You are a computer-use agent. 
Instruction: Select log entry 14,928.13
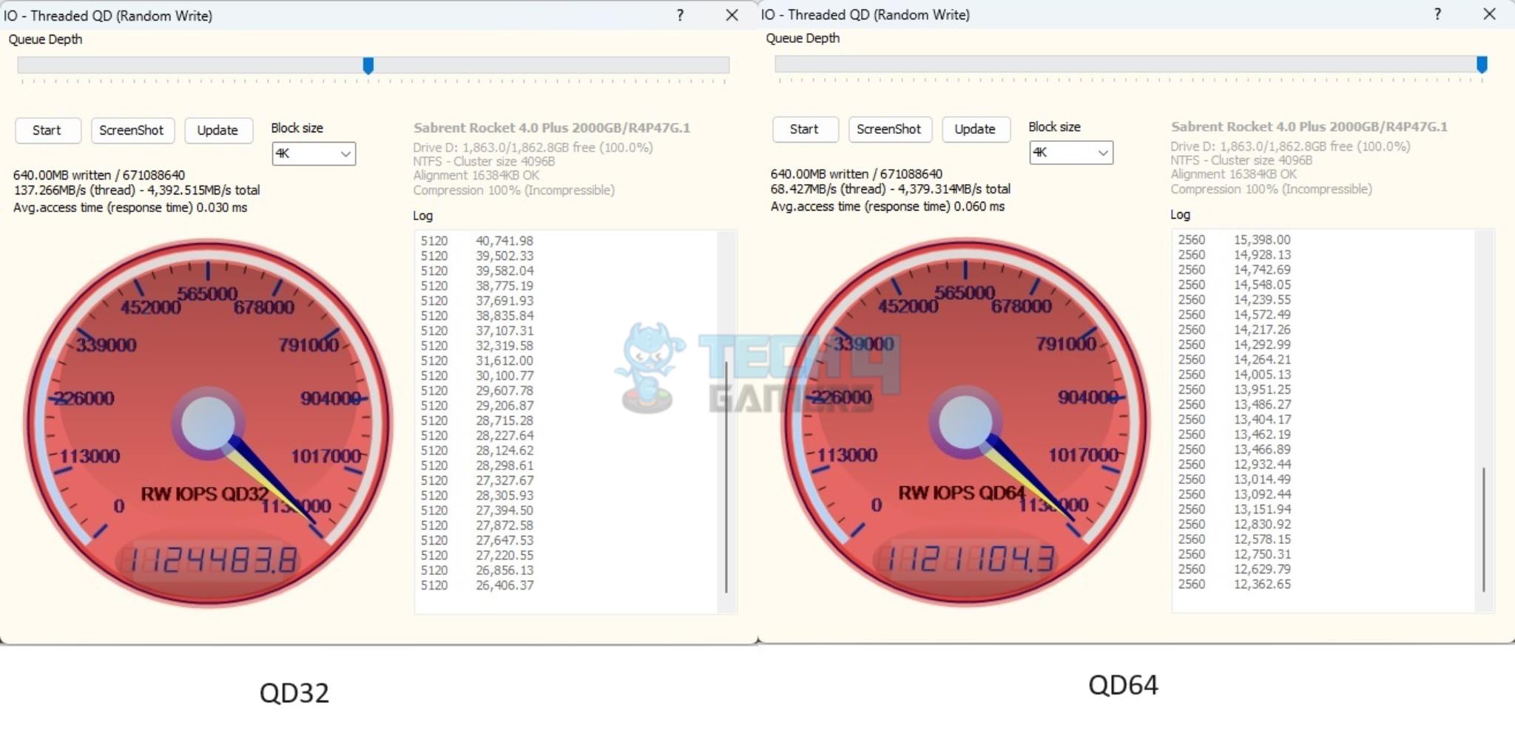pos(1262,255)
